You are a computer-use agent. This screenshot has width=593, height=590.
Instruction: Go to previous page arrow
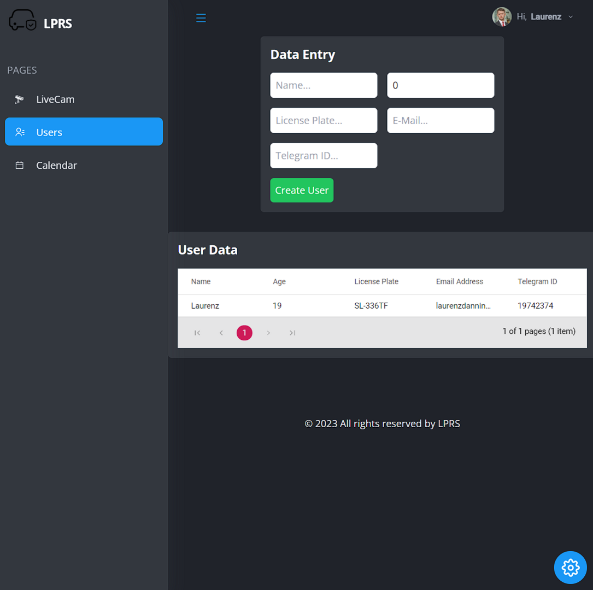coord(221,333)
